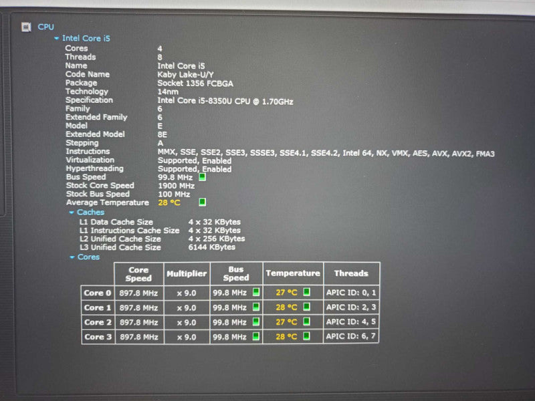The height and width of the screenshot is (401, 535).
Task: Click Core 3 temperature graph icon
Action: [x=306, y=336]
